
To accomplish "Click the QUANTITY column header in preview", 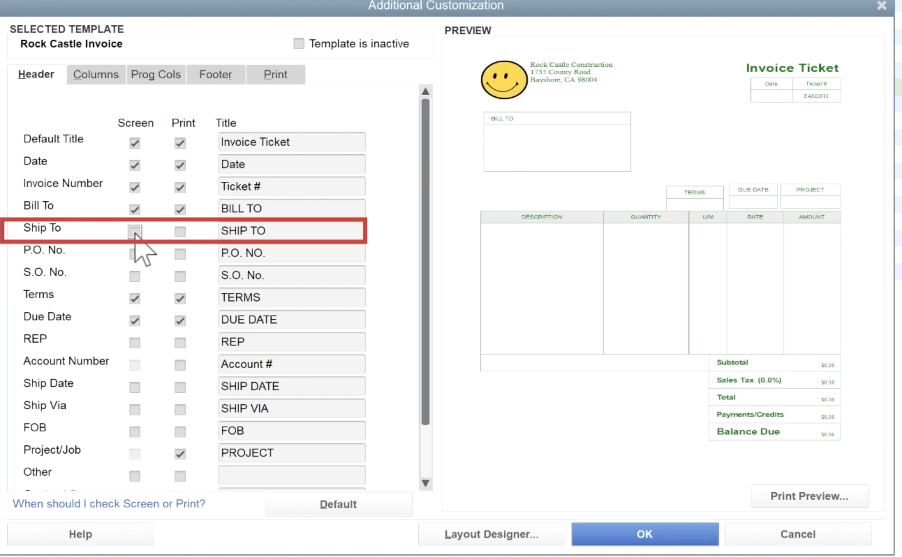I will 646,217.
